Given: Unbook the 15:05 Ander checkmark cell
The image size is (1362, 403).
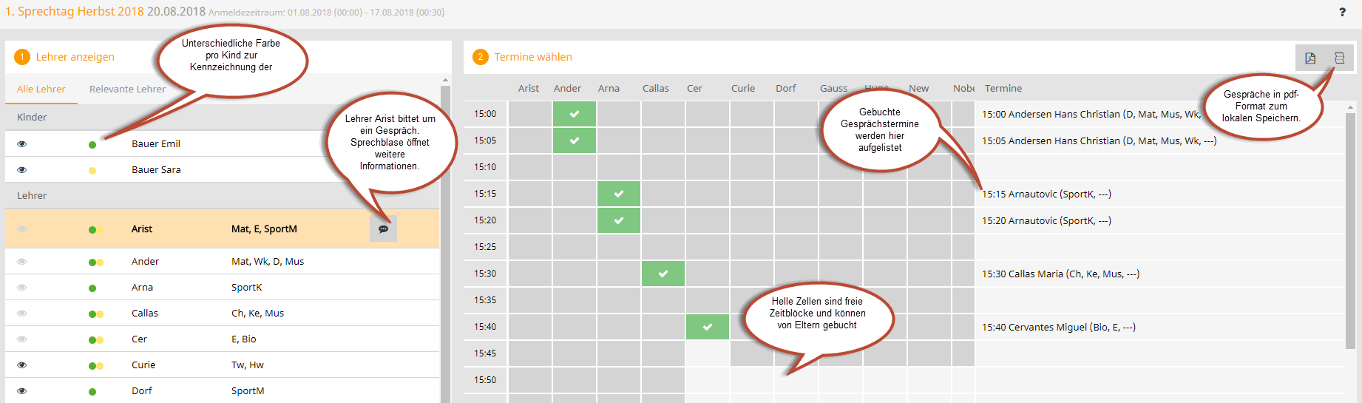Looking at the screenshot, I should [x=575, y=140].
